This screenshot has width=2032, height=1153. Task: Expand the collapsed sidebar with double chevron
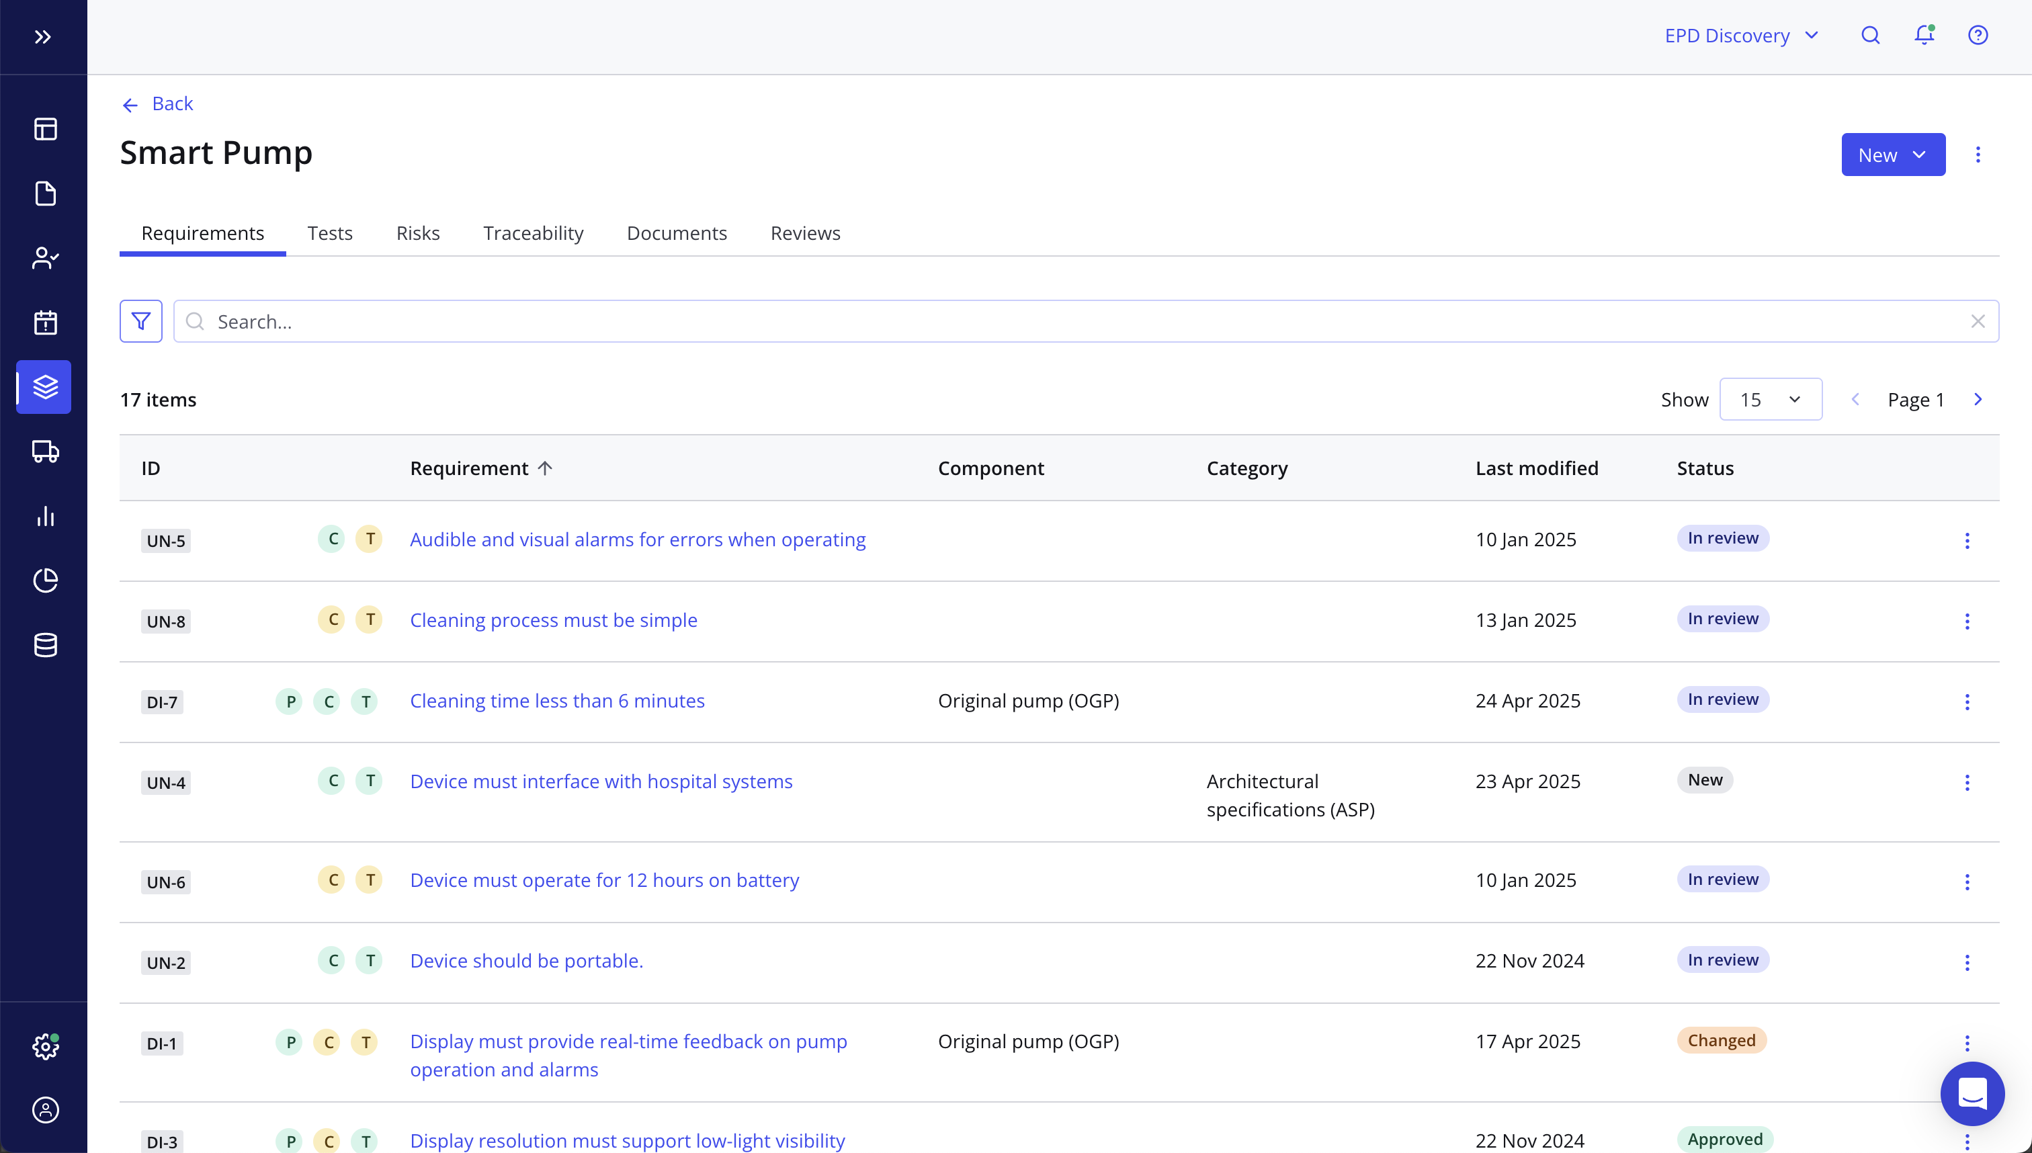[x=43, y=37]
